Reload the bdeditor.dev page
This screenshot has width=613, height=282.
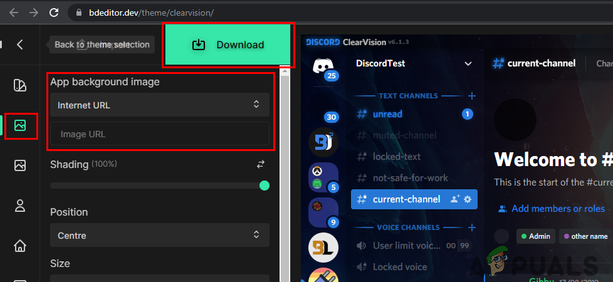coord(54,13)
